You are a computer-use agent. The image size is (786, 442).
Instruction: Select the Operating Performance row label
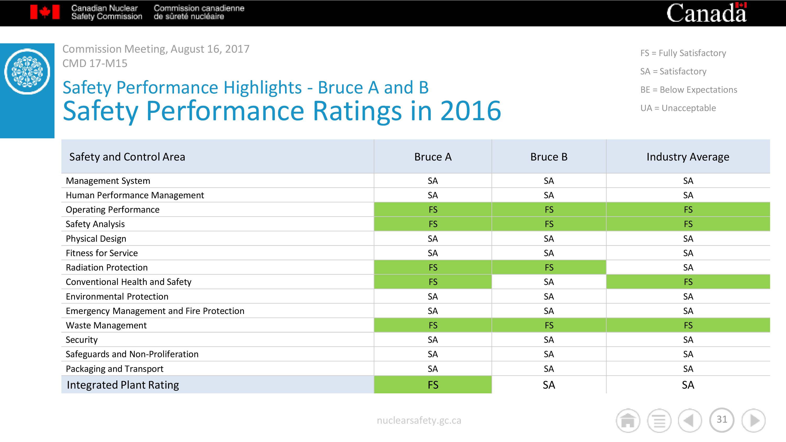113,209
